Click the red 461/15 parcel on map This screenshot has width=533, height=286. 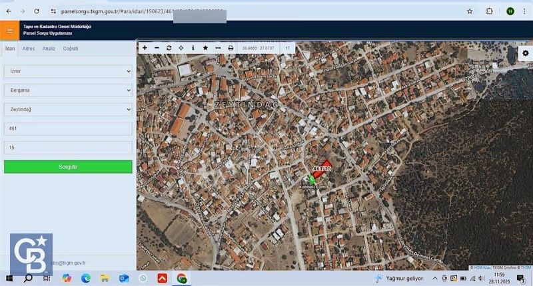pyautogui.click(x=322, y=170)
